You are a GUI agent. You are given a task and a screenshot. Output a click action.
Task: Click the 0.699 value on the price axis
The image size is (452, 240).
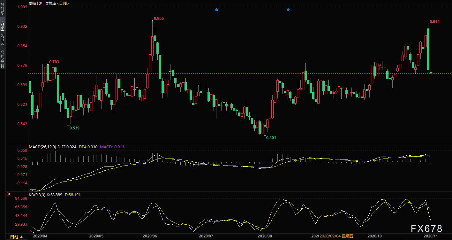(x=22, y=85)
